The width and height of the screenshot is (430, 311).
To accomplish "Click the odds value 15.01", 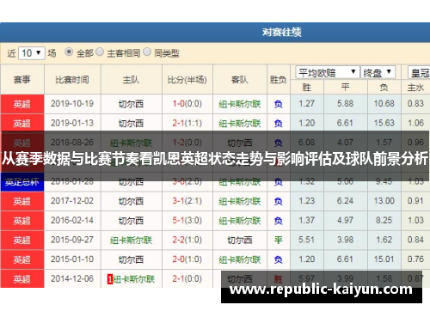I will click(384, 259).
